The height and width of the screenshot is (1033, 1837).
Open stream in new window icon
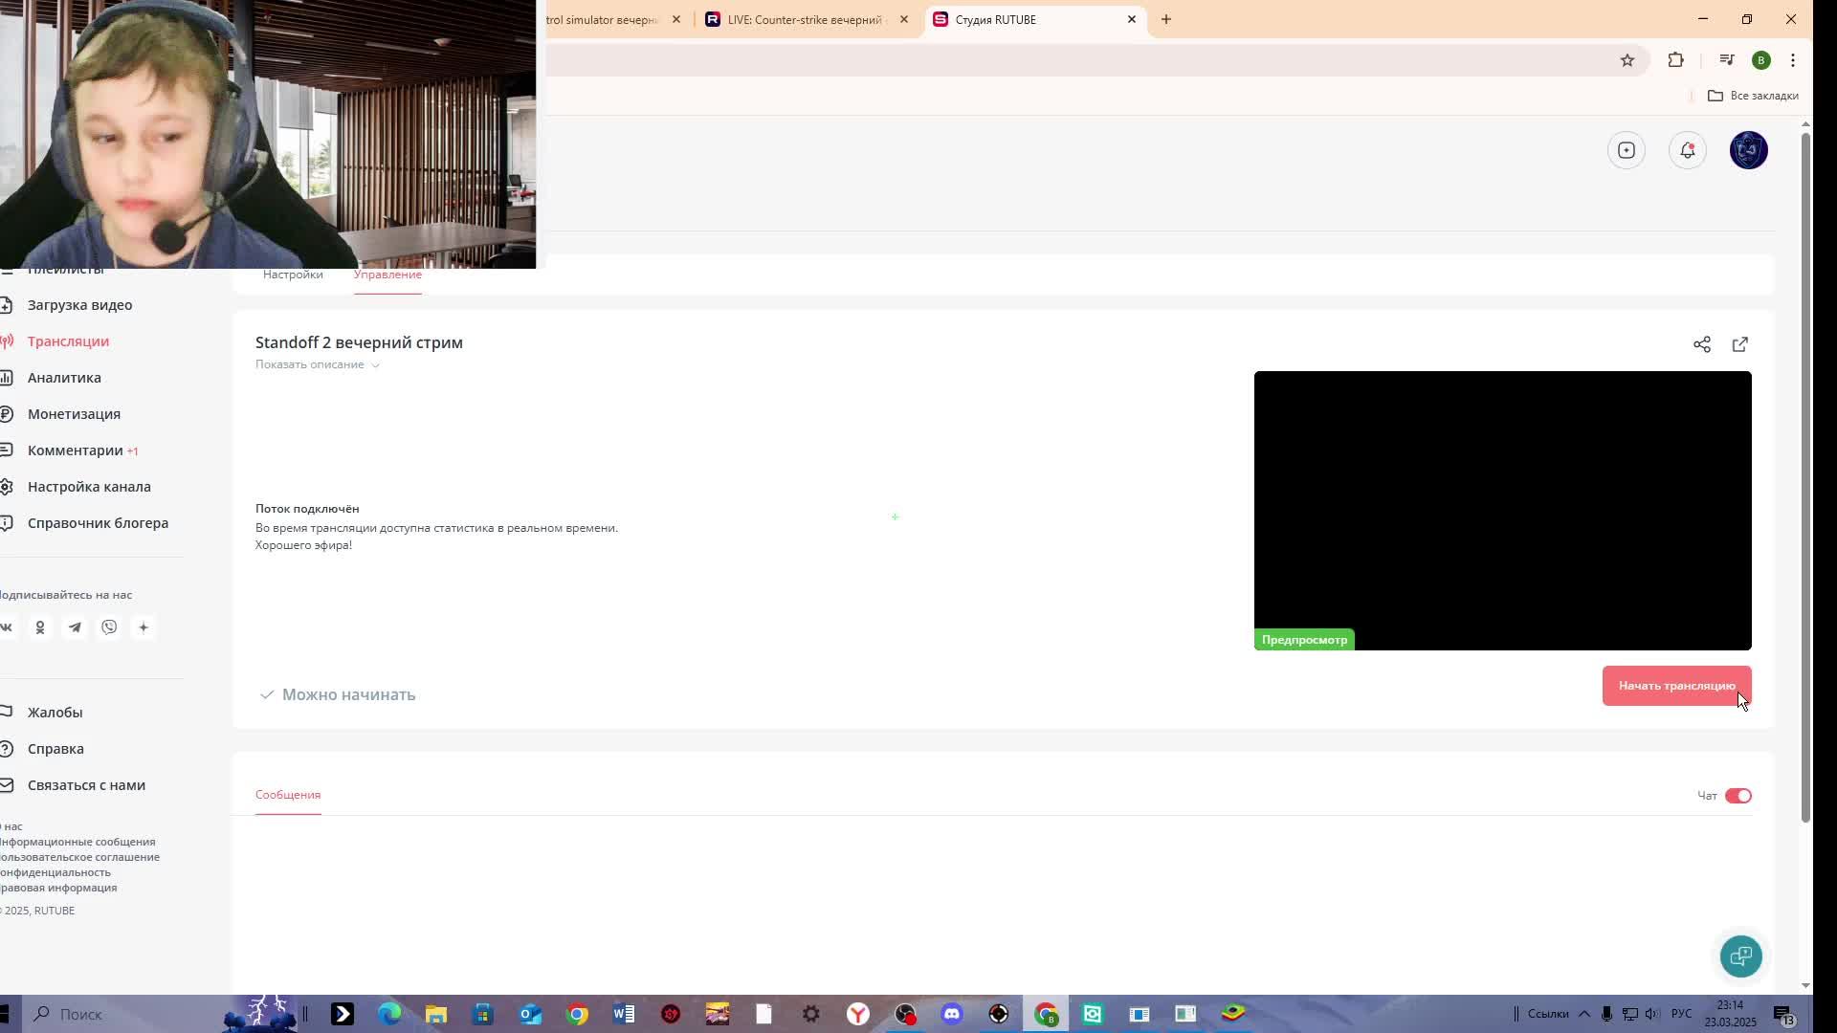click(x=1739, y=344)
